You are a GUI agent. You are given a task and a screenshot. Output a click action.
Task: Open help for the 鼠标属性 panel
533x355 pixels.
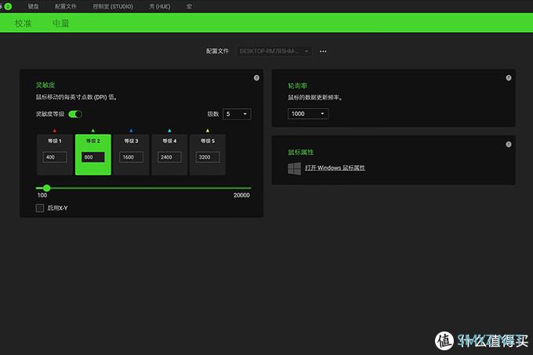[508, 144]
